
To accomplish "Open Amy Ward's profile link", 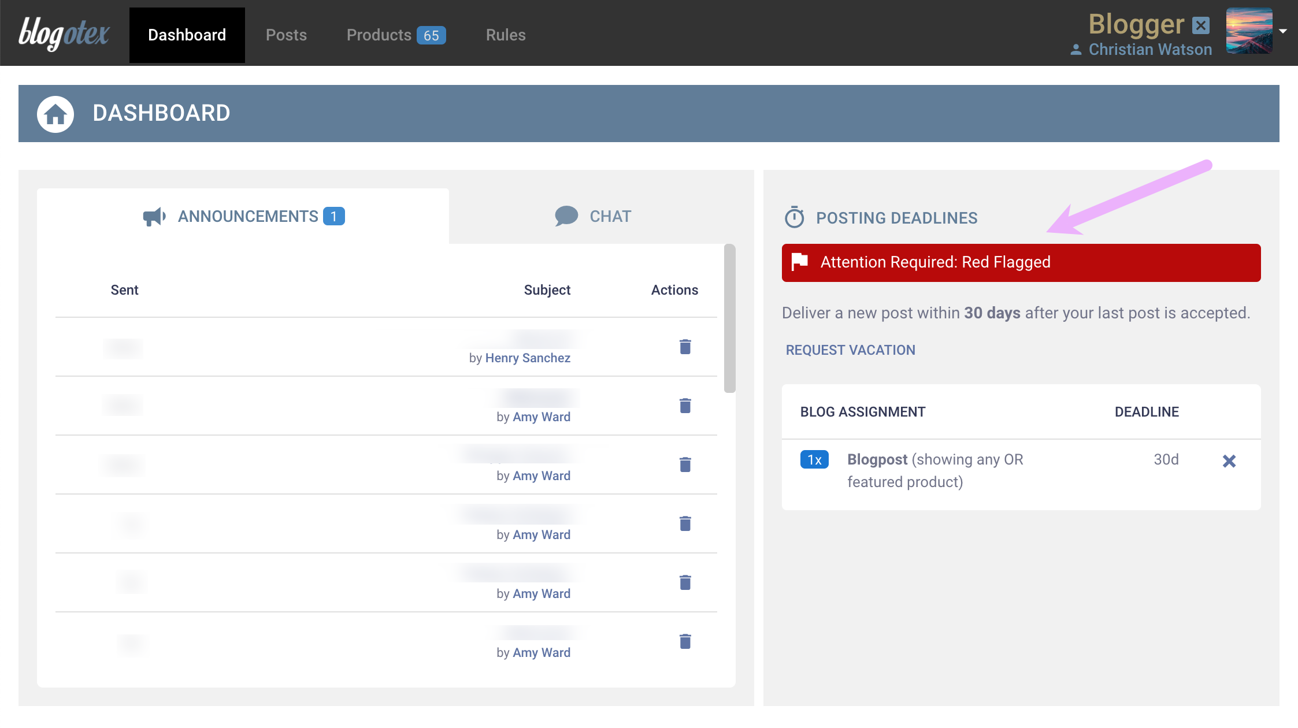I will click(541, 416).
